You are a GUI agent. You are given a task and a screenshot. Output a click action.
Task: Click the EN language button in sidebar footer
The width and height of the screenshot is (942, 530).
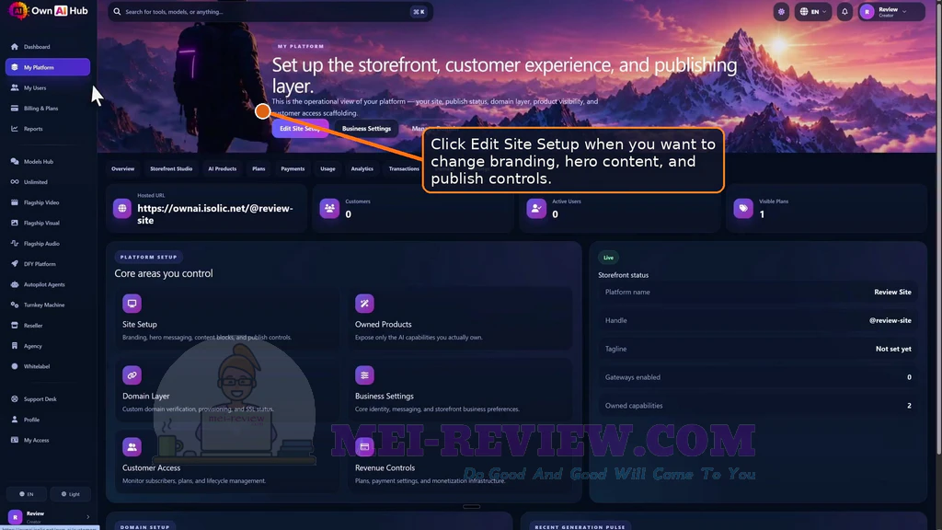27,494
